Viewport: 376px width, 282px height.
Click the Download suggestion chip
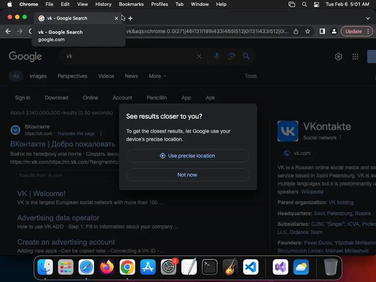[x=57, y=98]
